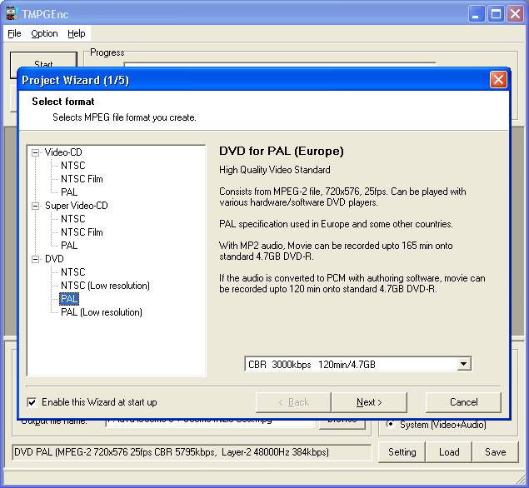This screenshot has width=529, height=488.
Task: Collapse the DVD tree node
Action: [x=35, y=259]
